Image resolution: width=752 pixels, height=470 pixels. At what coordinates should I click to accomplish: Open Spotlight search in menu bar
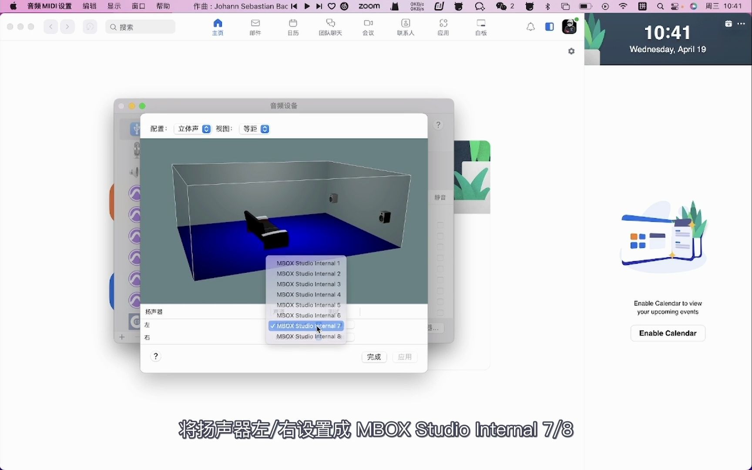click(660, 6)
